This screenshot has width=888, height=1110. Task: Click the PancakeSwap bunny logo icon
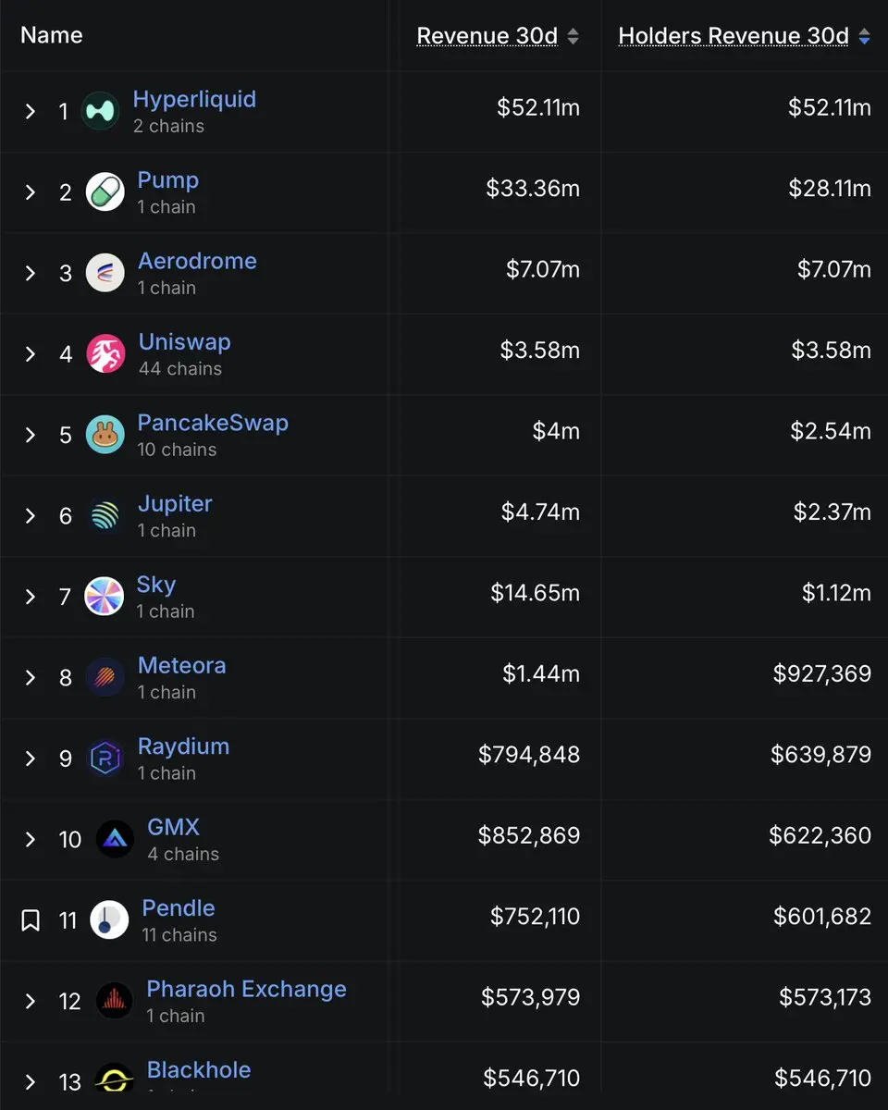click(x=105, y=435)
